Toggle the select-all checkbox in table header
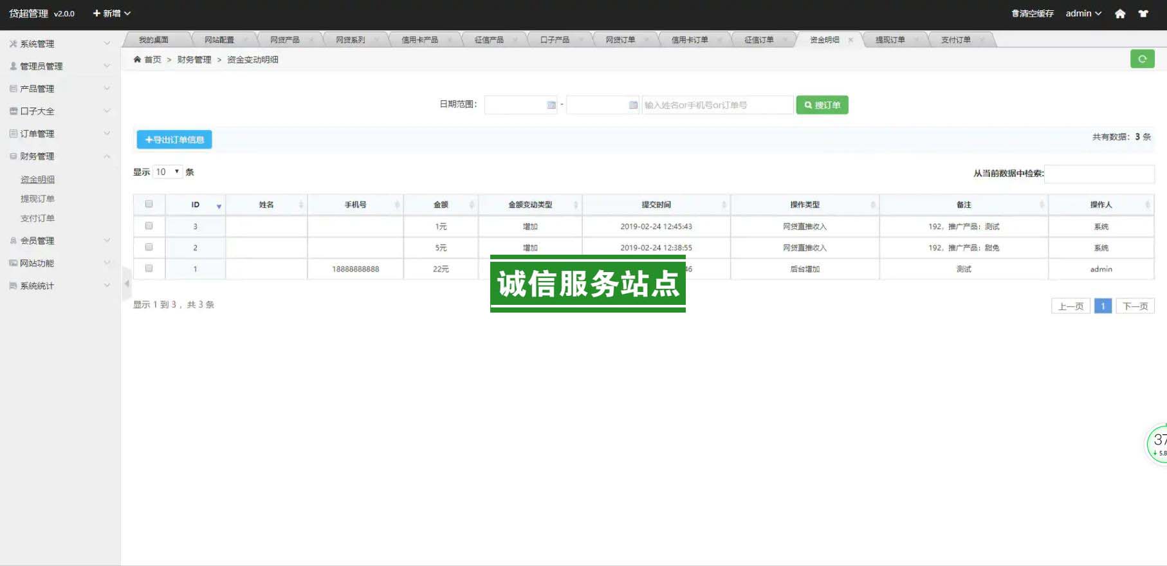The height and width of the screenshot is (566, 1167). [x=149, y=204]
